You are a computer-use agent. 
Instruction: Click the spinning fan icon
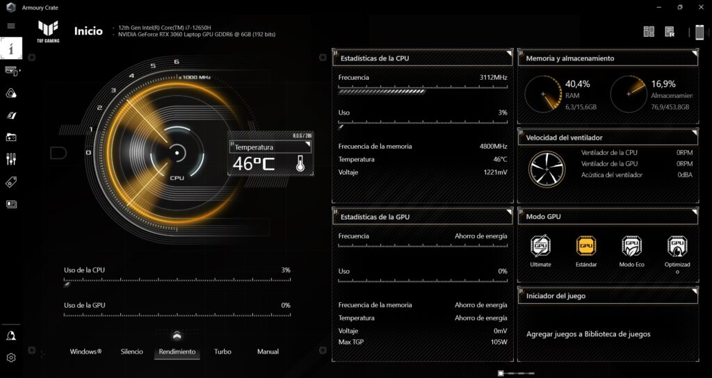pos(547,170)
